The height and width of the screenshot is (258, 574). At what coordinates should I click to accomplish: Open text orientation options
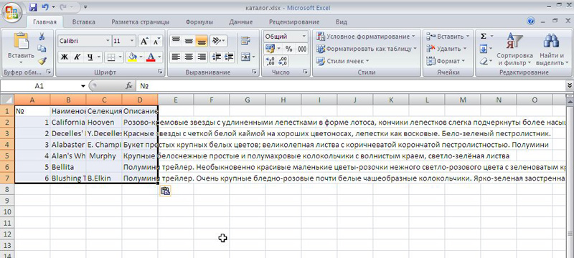pyautogui.click(x=219, y=41)
